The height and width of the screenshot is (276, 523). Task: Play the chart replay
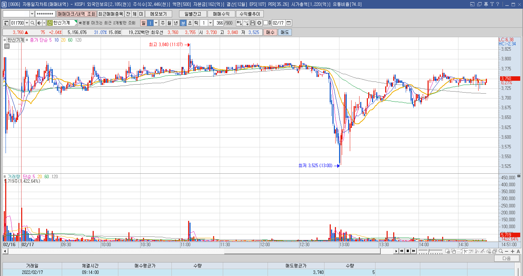pyautogui.click(x=396, y=251)
